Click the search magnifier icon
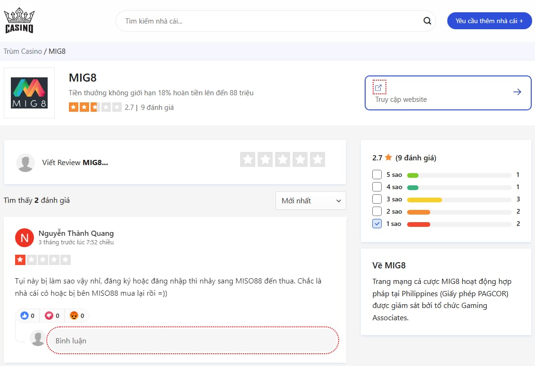 pyautogui.click(x=427, y=21)
